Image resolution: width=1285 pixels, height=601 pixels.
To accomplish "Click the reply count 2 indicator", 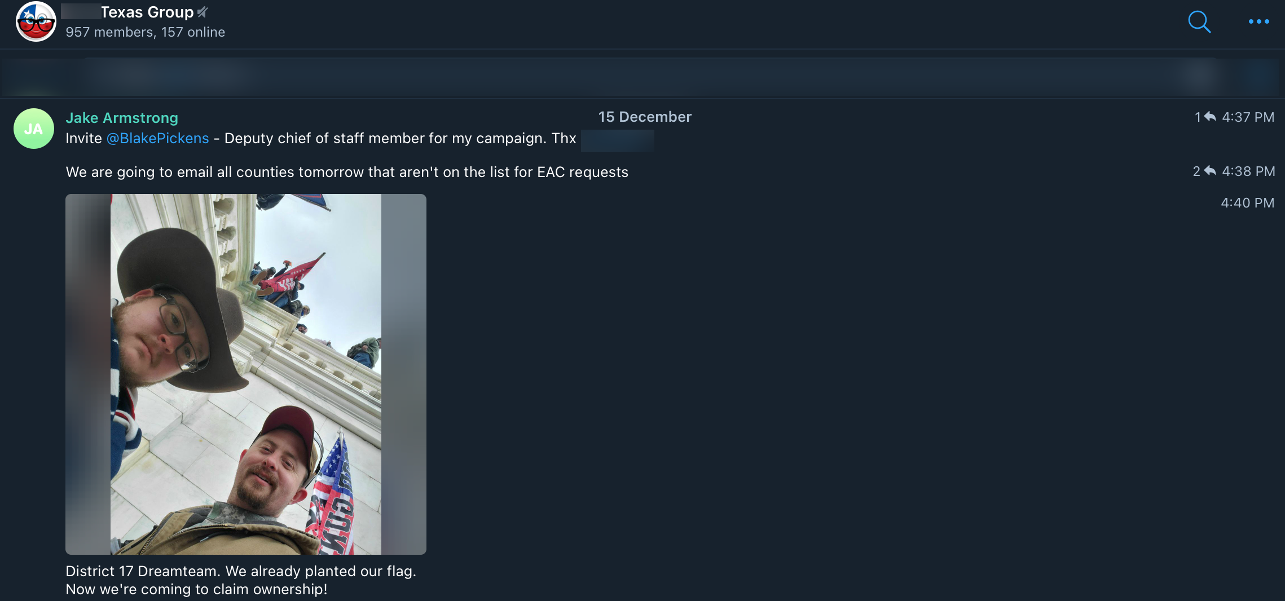I will 1196,171.
